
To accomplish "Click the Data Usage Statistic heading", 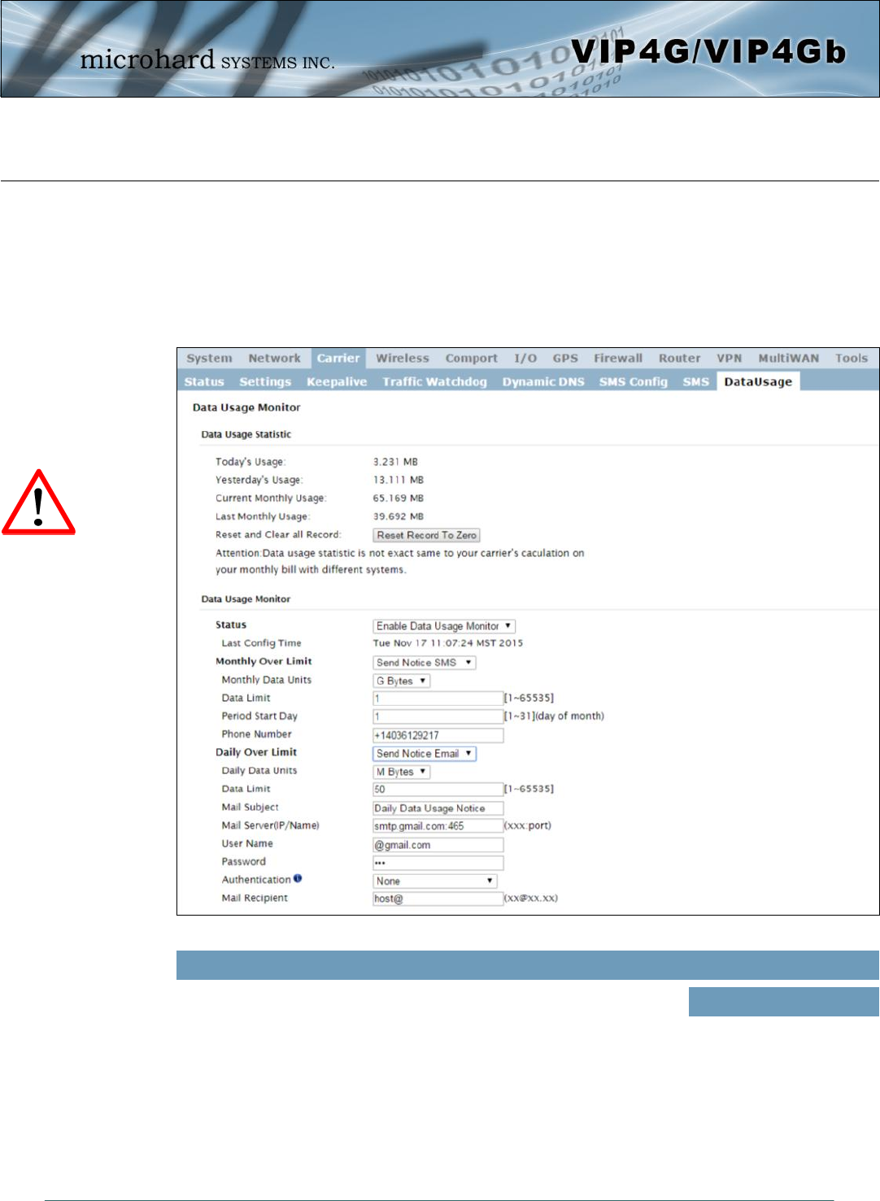I will click(x=246, y=434).
